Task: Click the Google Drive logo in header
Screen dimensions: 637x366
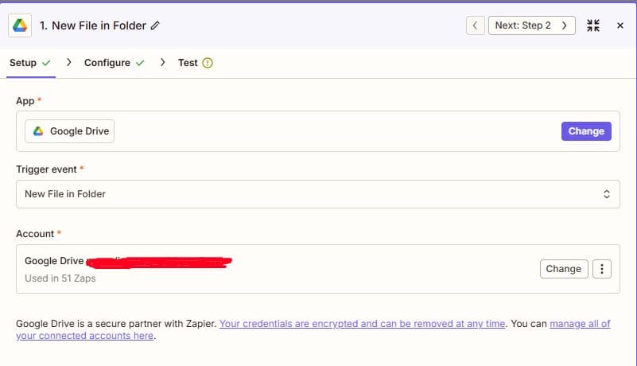Action: [x=19, y=25]
